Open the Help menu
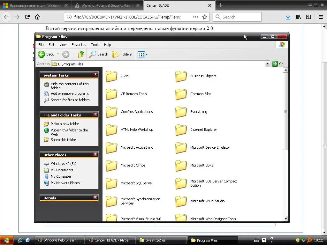 (x=107, y=45)
